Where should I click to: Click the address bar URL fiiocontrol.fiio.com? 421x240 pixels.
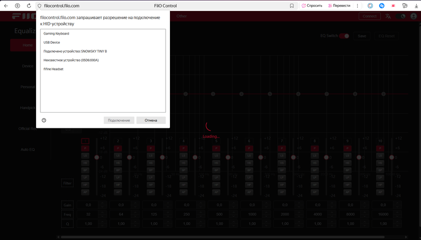62,6
